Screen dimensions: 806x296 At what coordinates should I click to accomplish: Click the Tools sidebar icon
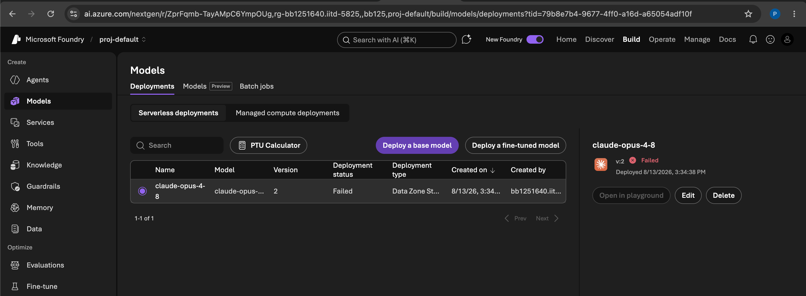click(x=15, y=144)
